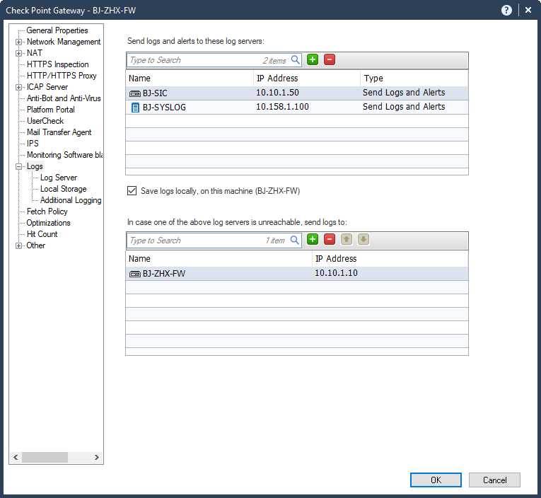The width and height of the screenshot is (541, 498).
Task: Open Additional Logging sub-item
Action: pos(71,200)
